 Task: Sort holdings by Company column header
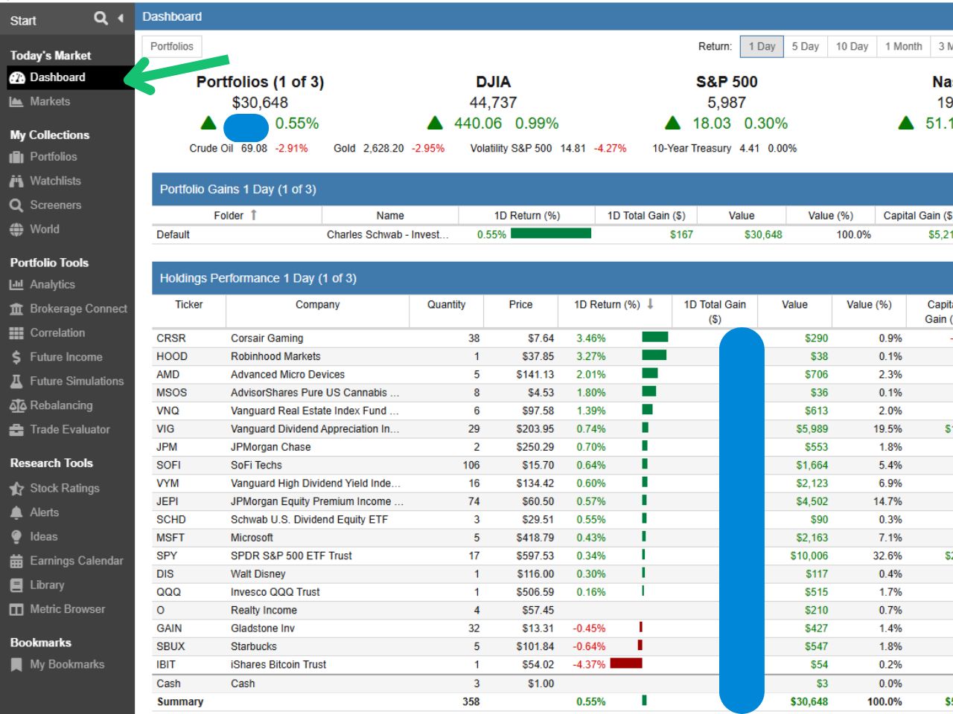317,304
